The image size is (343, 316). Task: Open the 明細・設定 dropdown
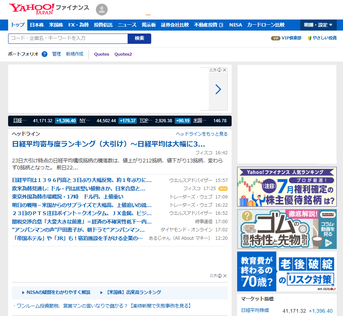click(x=318, y=25)
